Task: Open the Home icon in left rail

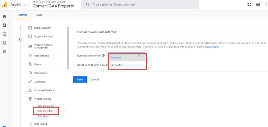Action: (x=5, y=16)
